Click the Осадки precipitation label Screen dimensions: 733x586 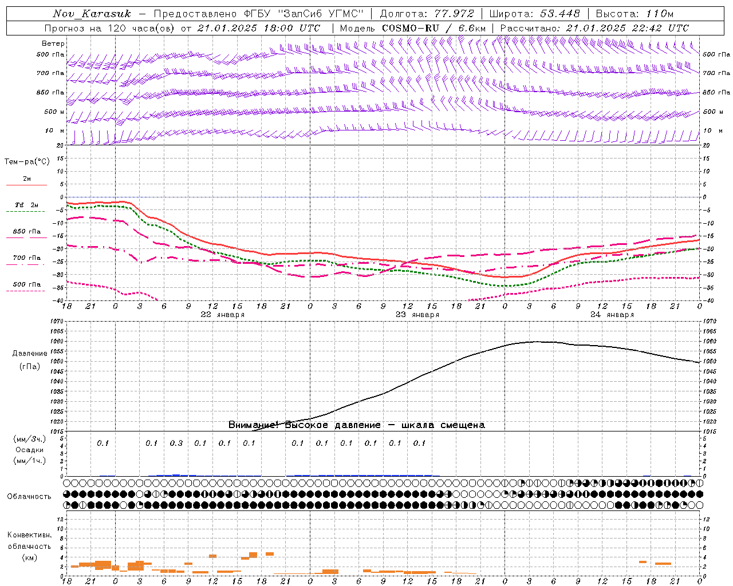tap(30, 450)
